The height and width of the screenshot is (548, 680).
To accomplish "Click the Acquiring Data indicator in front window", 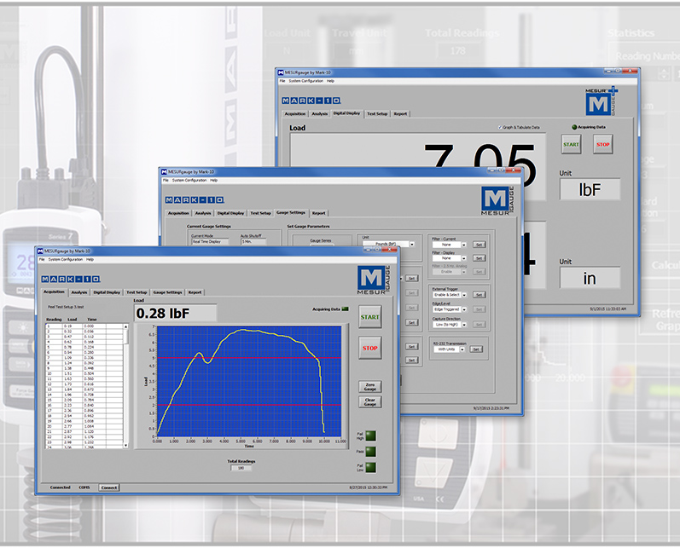I will tap(345, 309).
